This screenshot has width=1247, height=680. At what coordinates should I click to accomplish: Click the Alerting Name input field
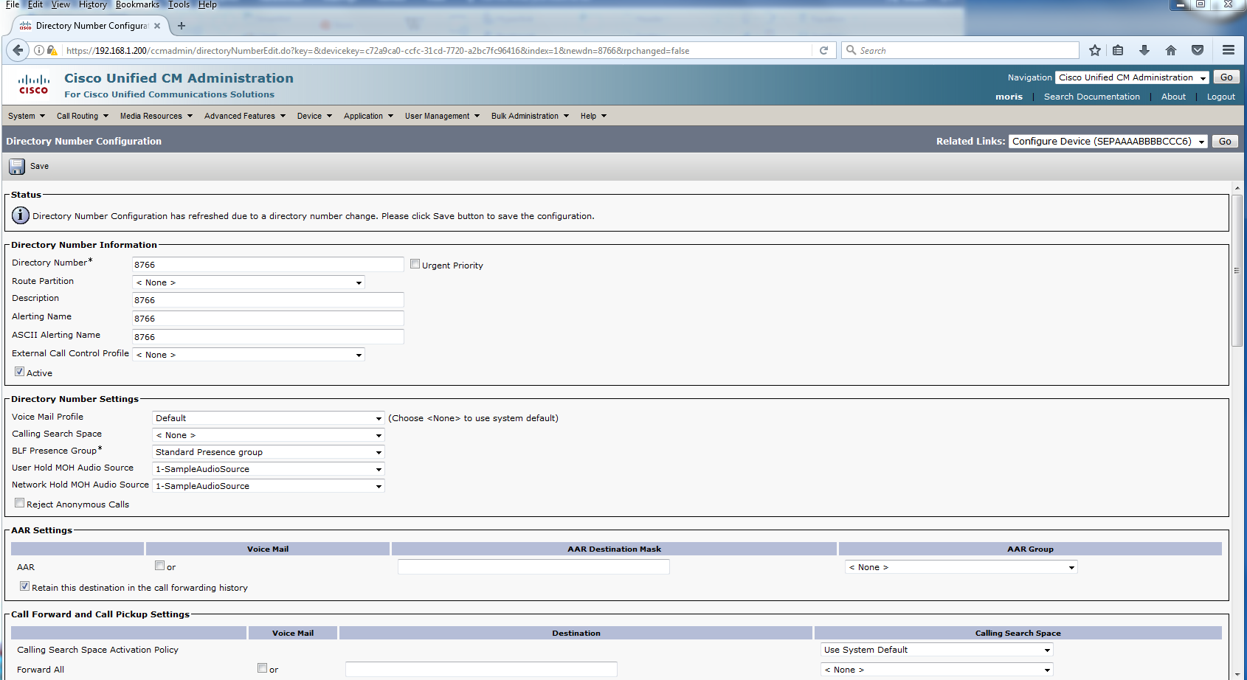(x=268, y=319)
